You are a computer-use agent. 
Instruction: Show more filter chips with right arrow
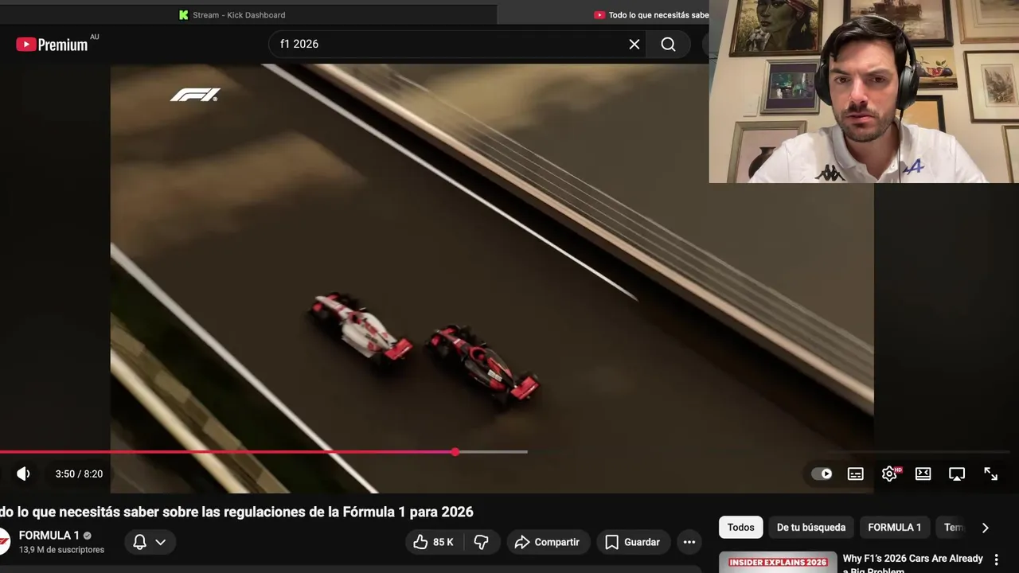click(x=985, y=527)
